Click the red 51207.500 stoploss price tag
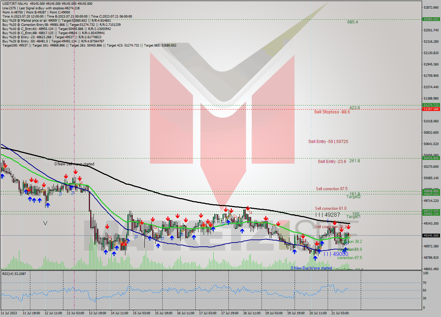 tap(431, 109)
